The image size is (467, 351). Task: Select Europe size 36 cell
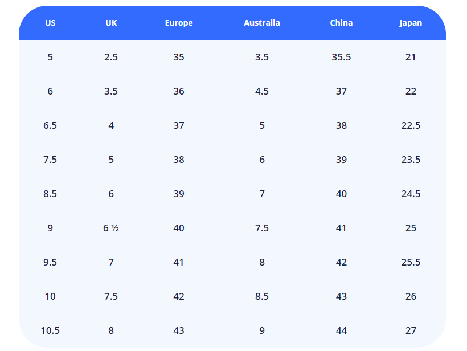coord(179,91)
